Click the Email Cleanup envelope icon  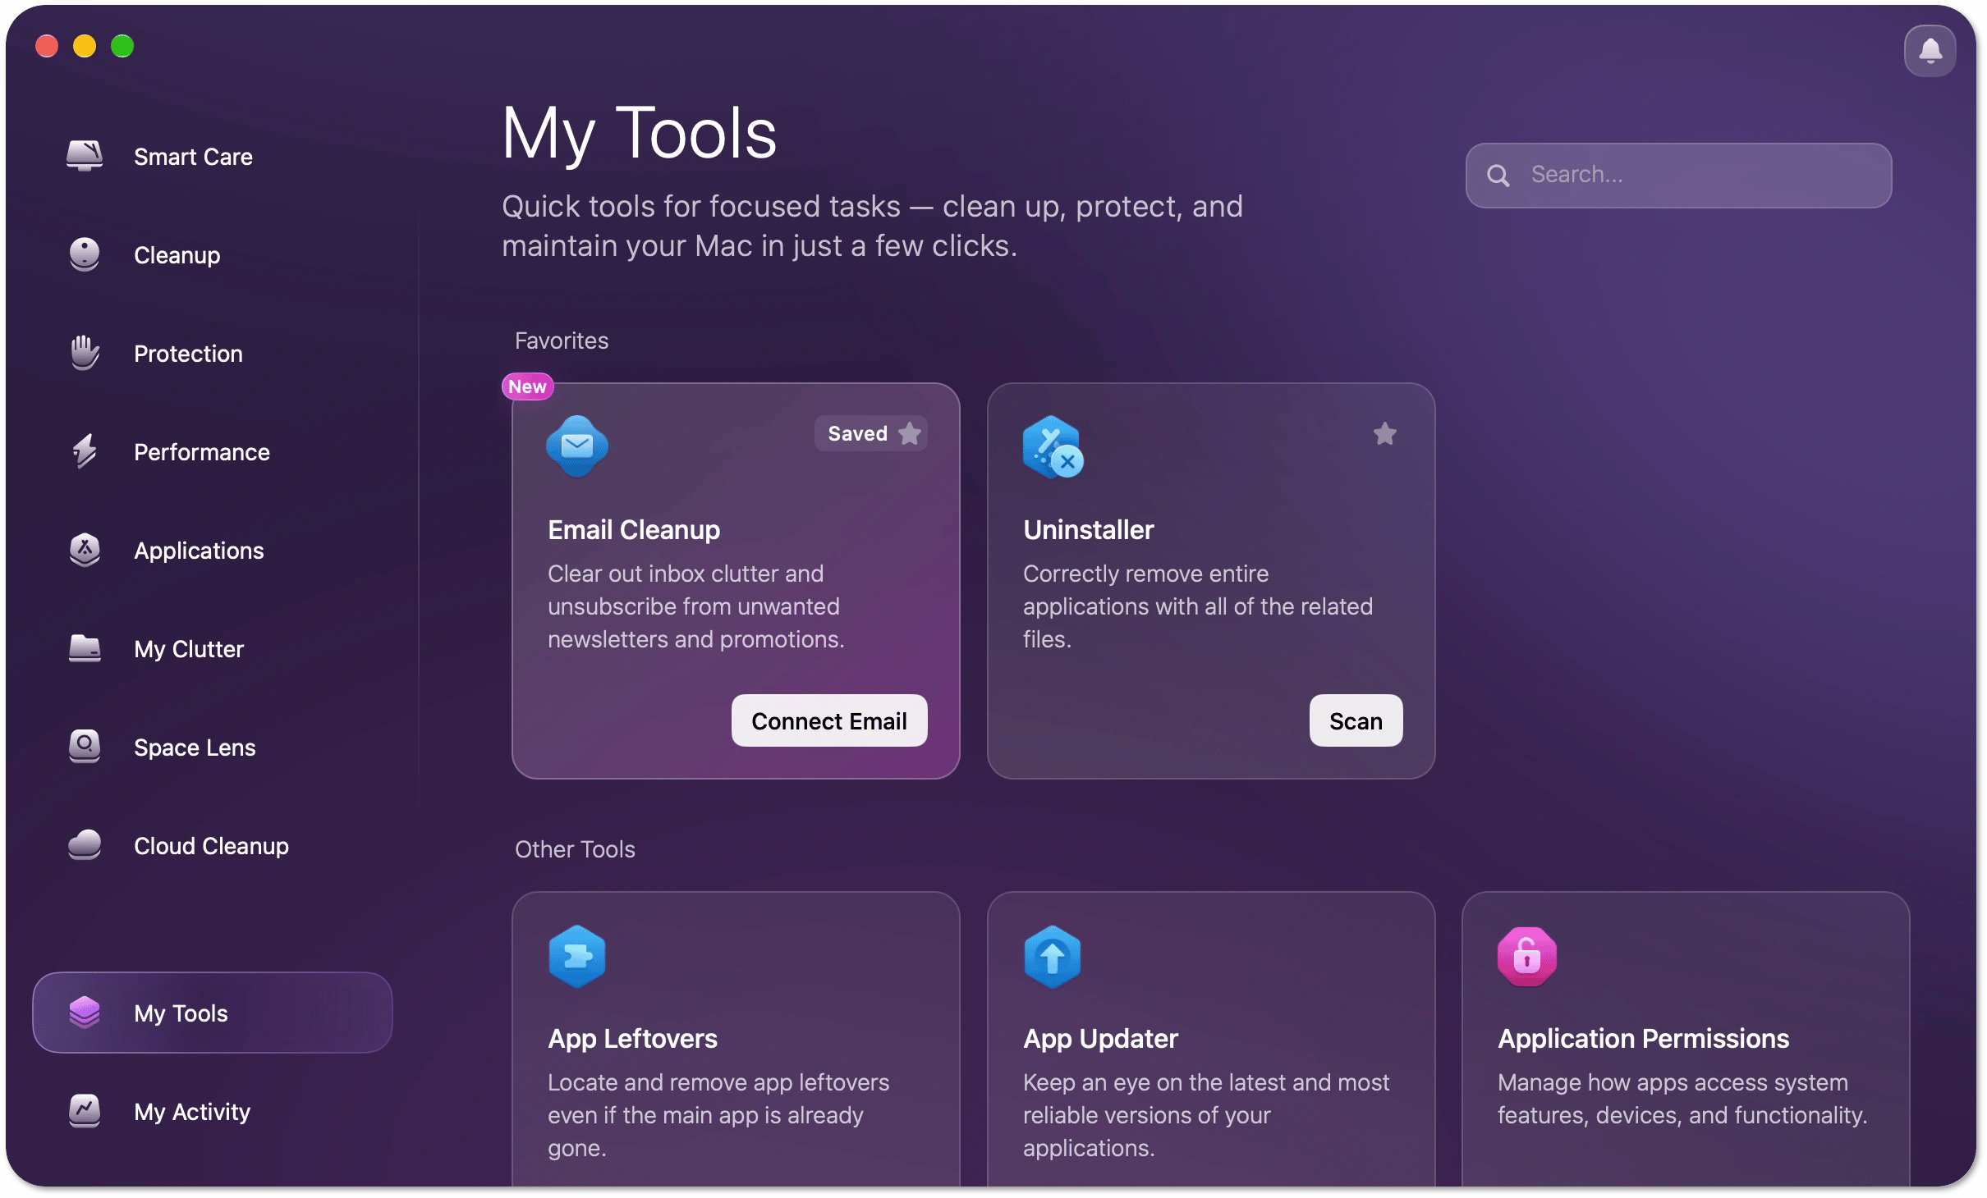(577, 446)
